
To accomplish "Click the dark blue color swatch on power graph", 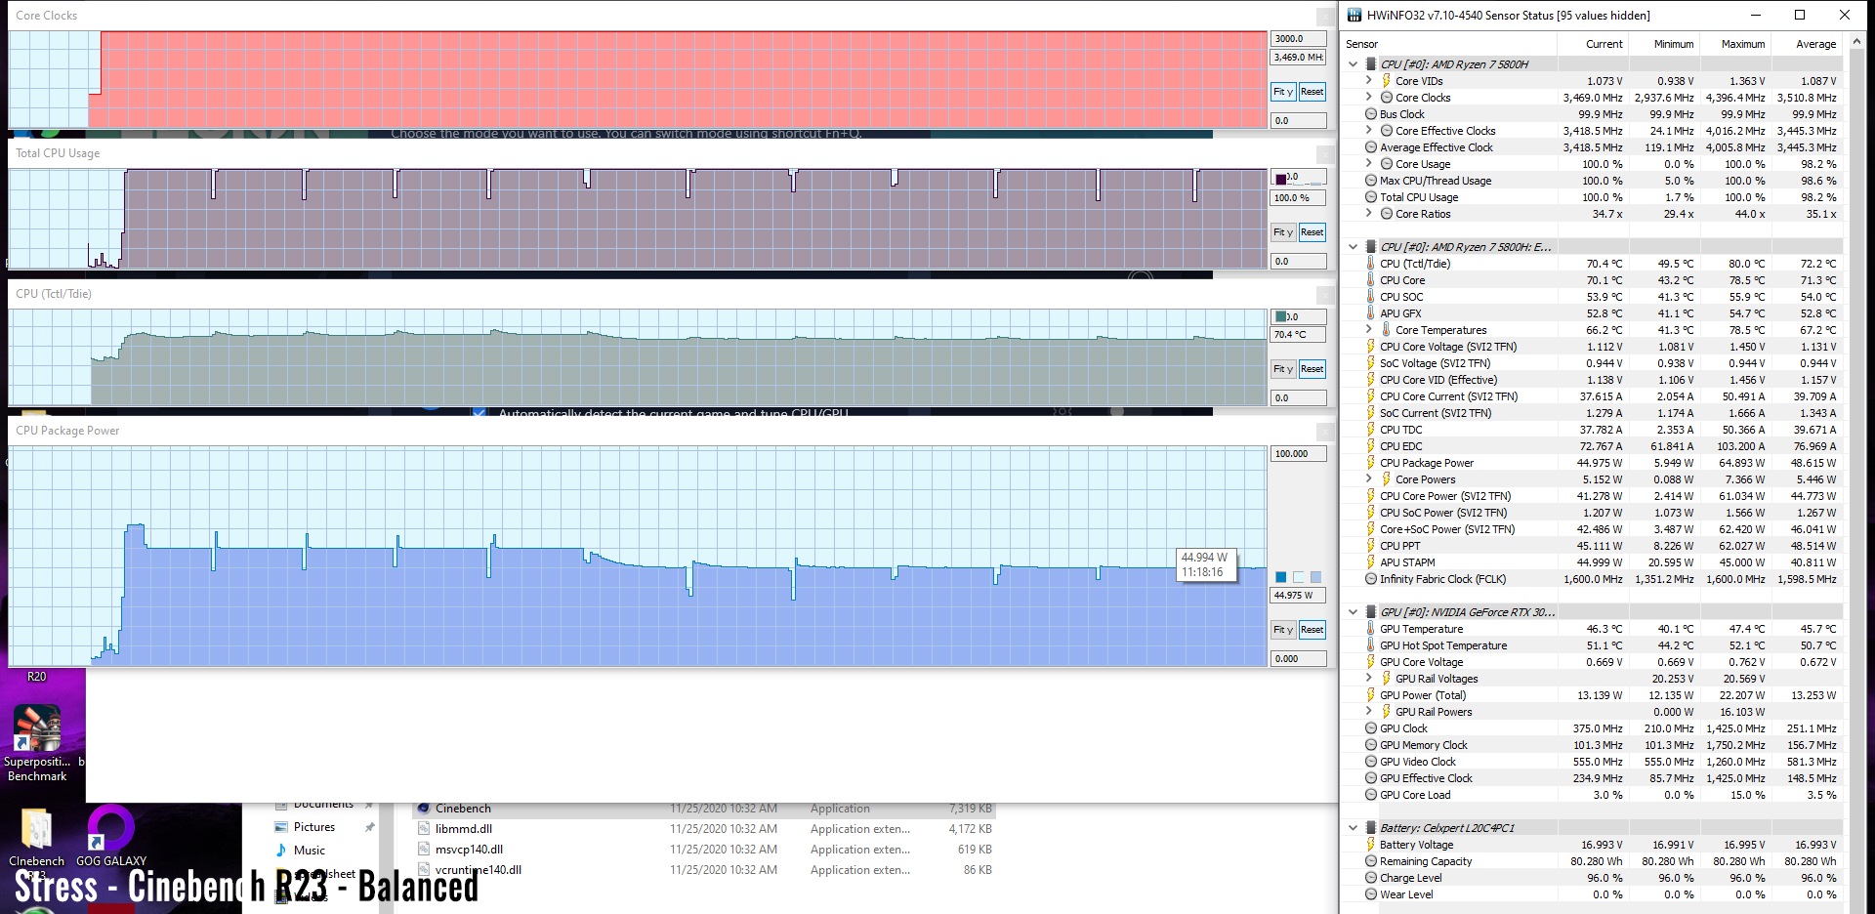I will pyautogui.click(x=1281, y=577).
